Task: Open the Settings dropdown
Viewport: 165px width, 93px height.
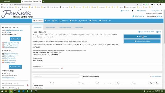Action: 142,11
